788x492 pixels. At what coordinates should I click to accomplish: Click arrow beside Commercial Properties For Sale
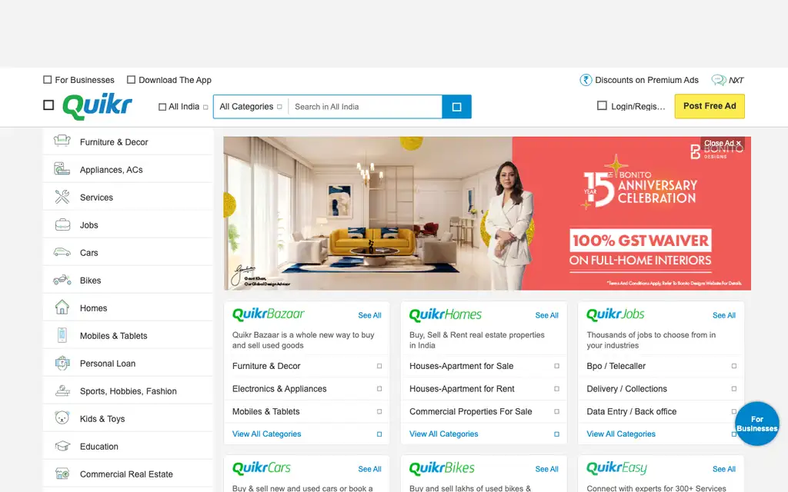pos(556,411)
